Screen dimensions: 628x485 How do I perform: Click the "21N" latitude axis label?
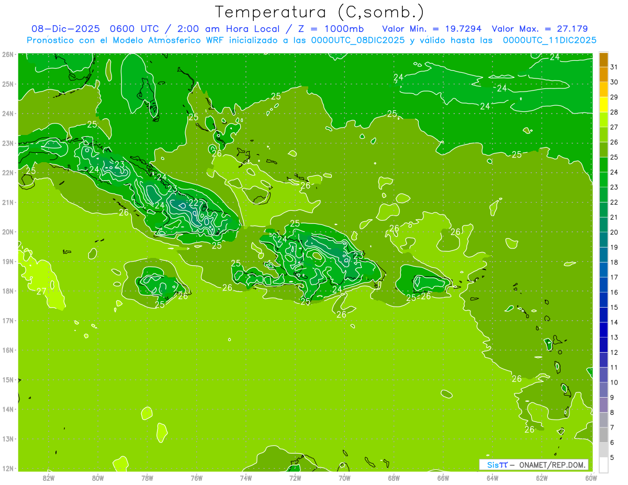pos(7,202)
